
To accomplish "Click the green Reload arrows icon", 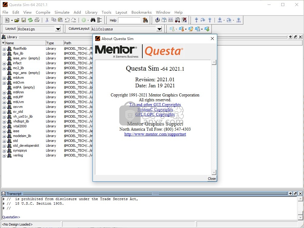I will click(30, 20).
